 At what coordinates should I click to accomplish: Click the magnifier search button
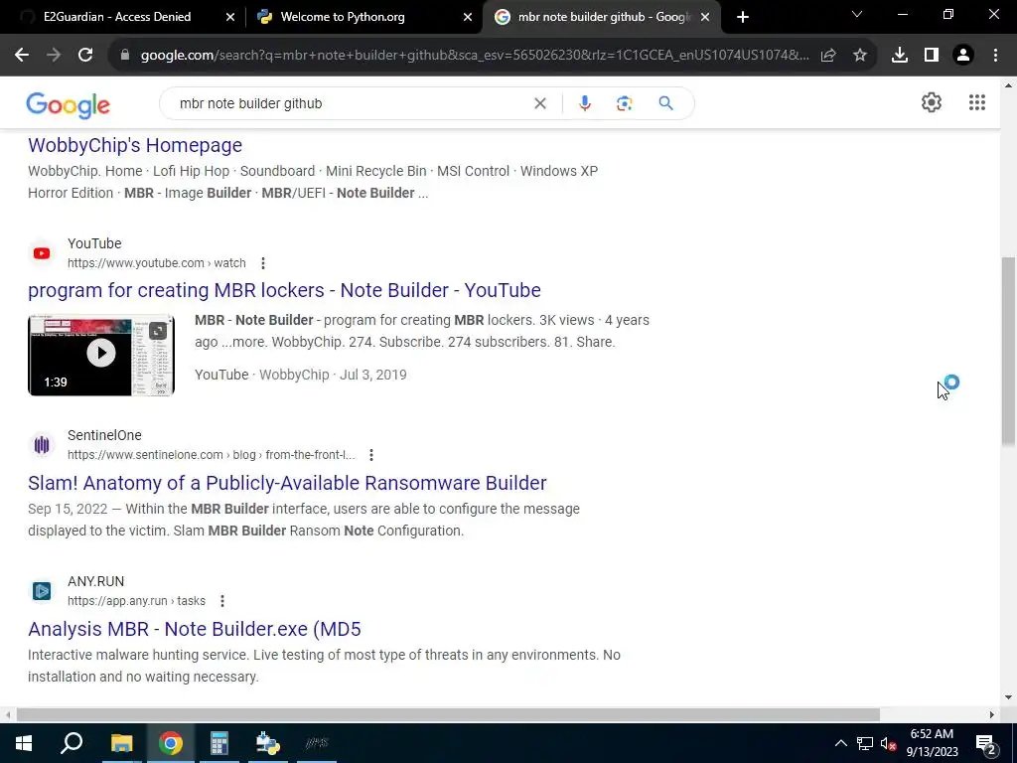[665, 103]
